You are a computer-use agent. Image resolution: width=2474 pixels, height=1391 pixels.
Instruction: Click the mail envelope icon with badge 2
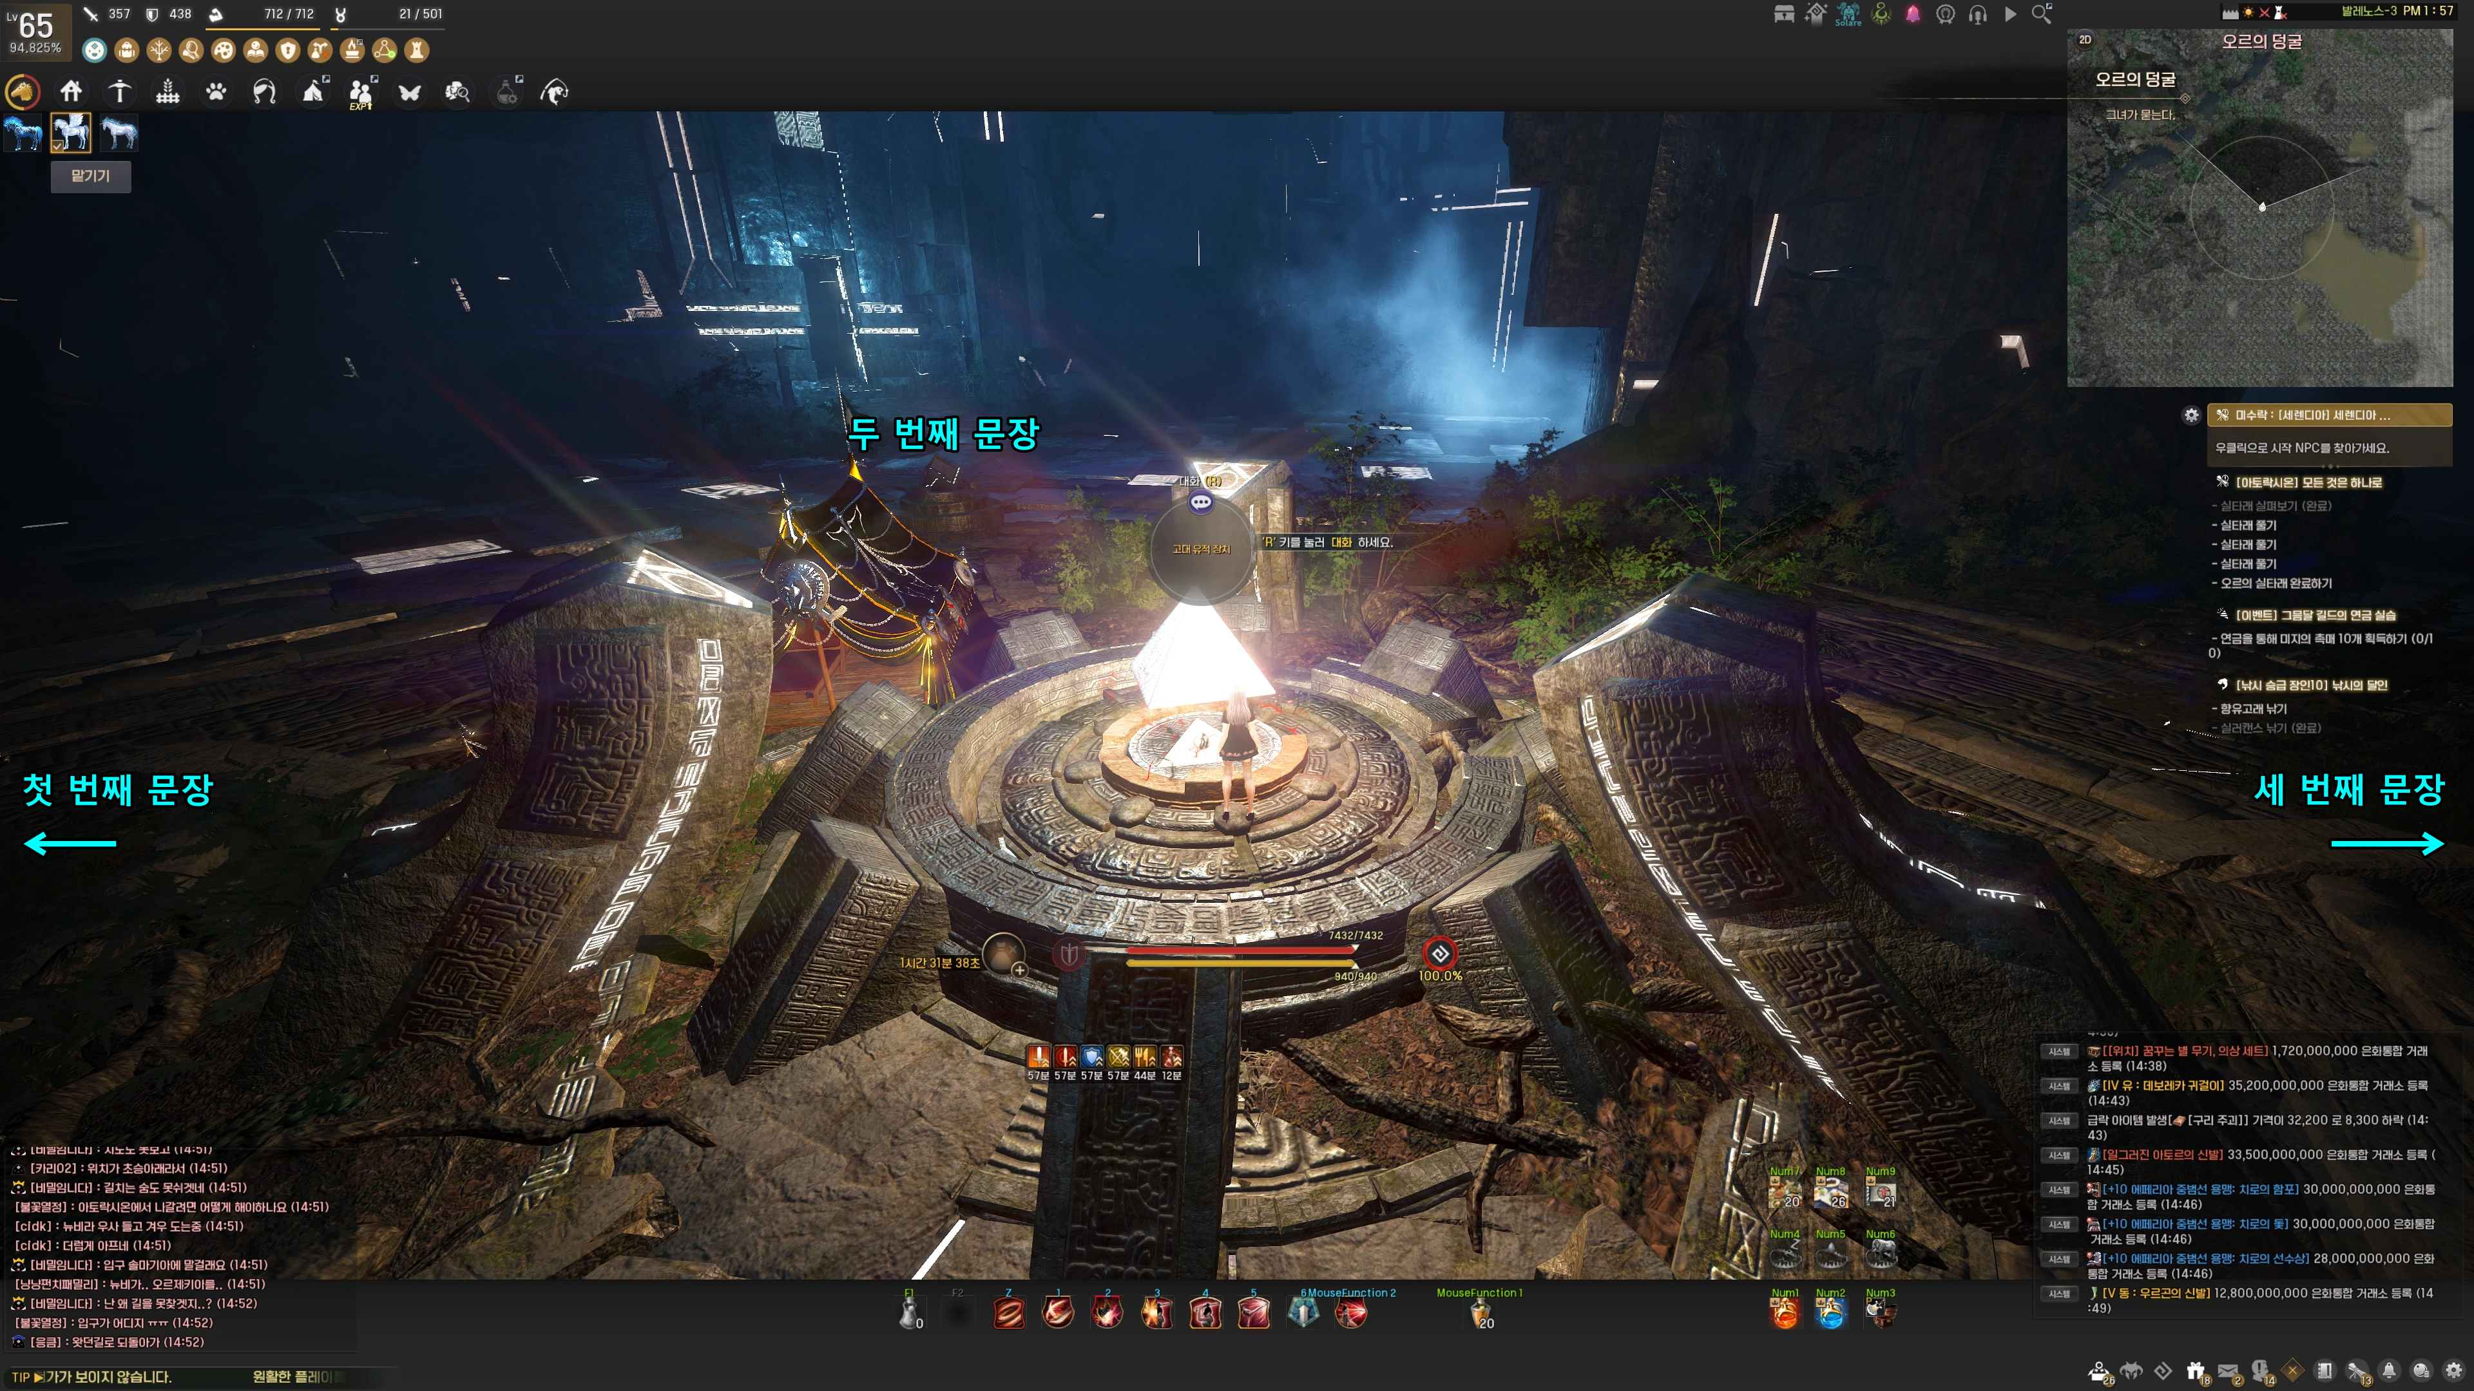[2228, 1371]
